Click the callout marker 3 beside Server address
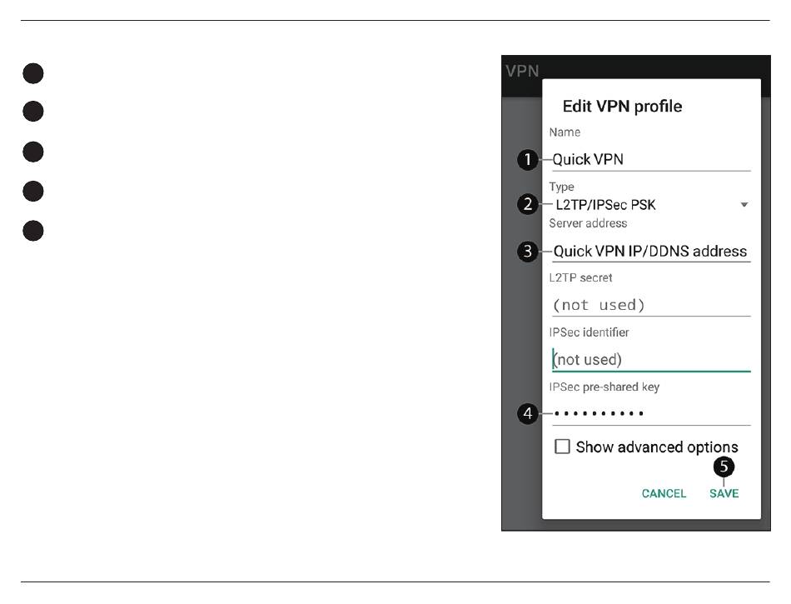 click(x=528, y=252)
